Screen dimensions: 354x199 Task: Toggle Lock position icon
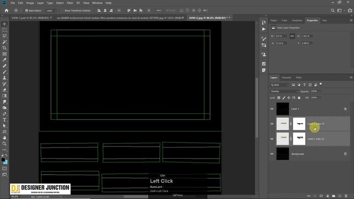tap(289, 98)
